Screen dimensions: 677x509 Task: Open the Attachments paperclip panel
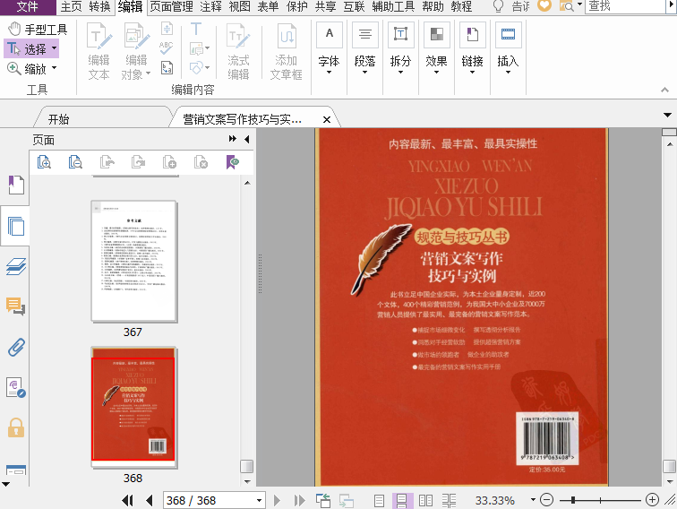tap(15, 347)
